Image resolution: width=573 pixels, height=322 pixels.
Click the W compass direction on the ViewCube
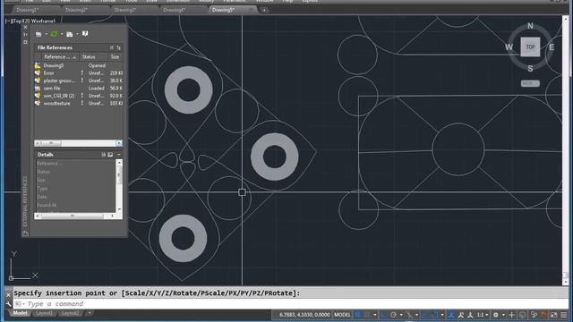pos(509,47)
